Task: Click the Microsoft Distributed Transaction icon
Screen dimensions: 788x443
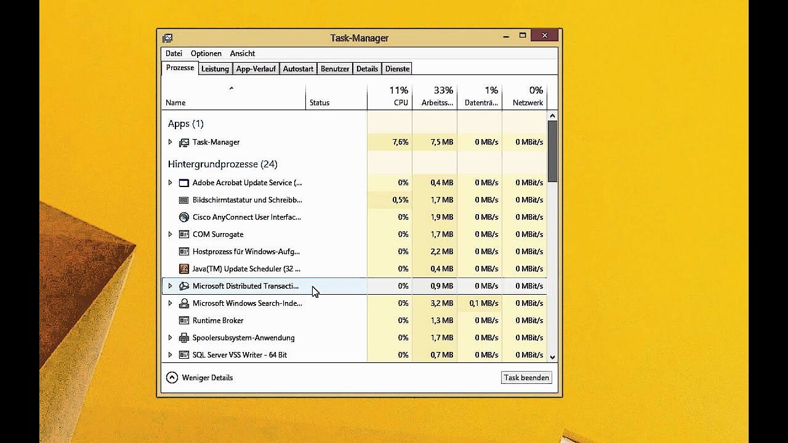Action: 183,286
